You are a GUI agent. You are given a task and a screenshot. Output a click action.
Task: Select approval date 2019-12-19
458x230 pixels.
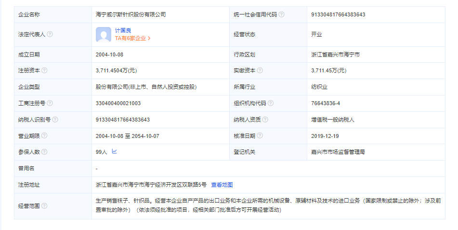click(x=325, y=136)
